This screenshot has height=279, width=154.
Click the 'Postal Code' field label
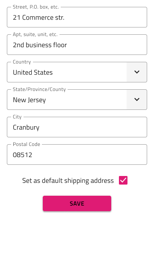[27, 144]
